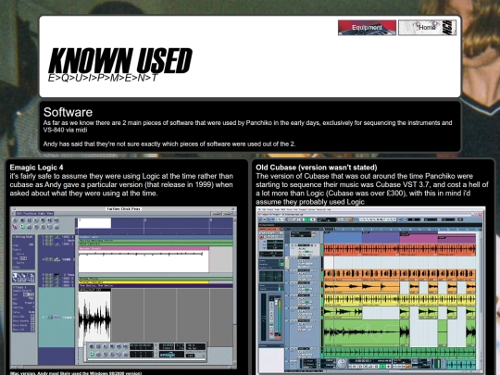The width and height of the screenshot is (500, 375).
Task: Click the 'Emagic Logic 4' heading
Action: pyautogui.click(x=36, y=168)
